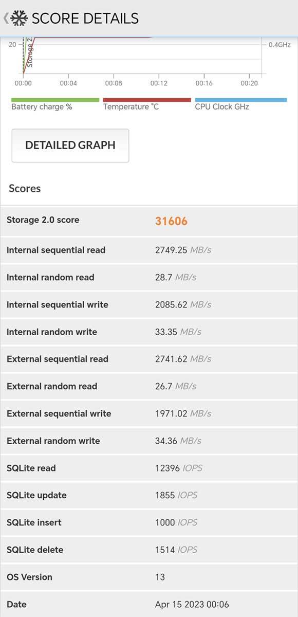298x617 pixels.
Task: Select the 0.4GHz axis label
Action: 278,45
